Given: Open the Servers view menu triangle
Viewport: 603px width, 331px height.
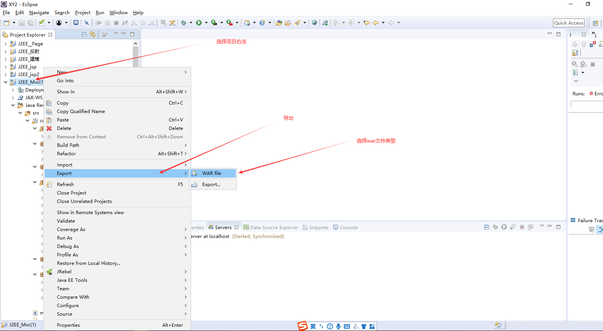Looking at the screenshot, I should click(541, 226).
